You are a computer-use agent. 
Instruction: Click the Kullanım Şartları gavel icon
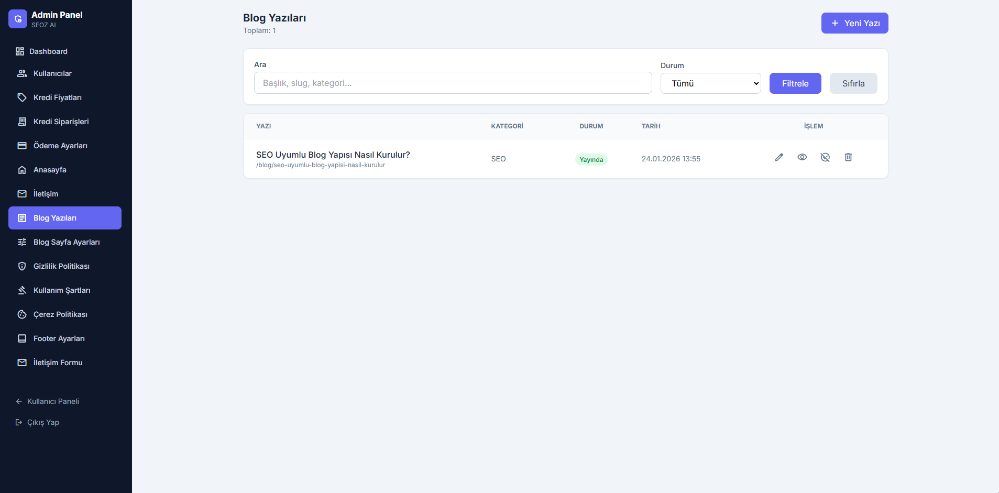pyautogui.click(x=22, y=290)
